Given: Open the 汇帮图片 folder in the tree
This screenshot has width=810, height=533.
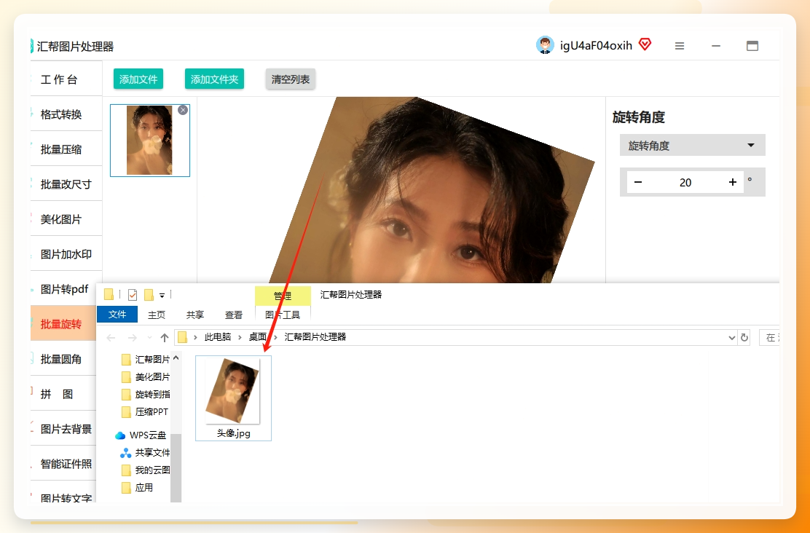Looking at the screenshot, I should pyautogui.click(x=146, y=359).
